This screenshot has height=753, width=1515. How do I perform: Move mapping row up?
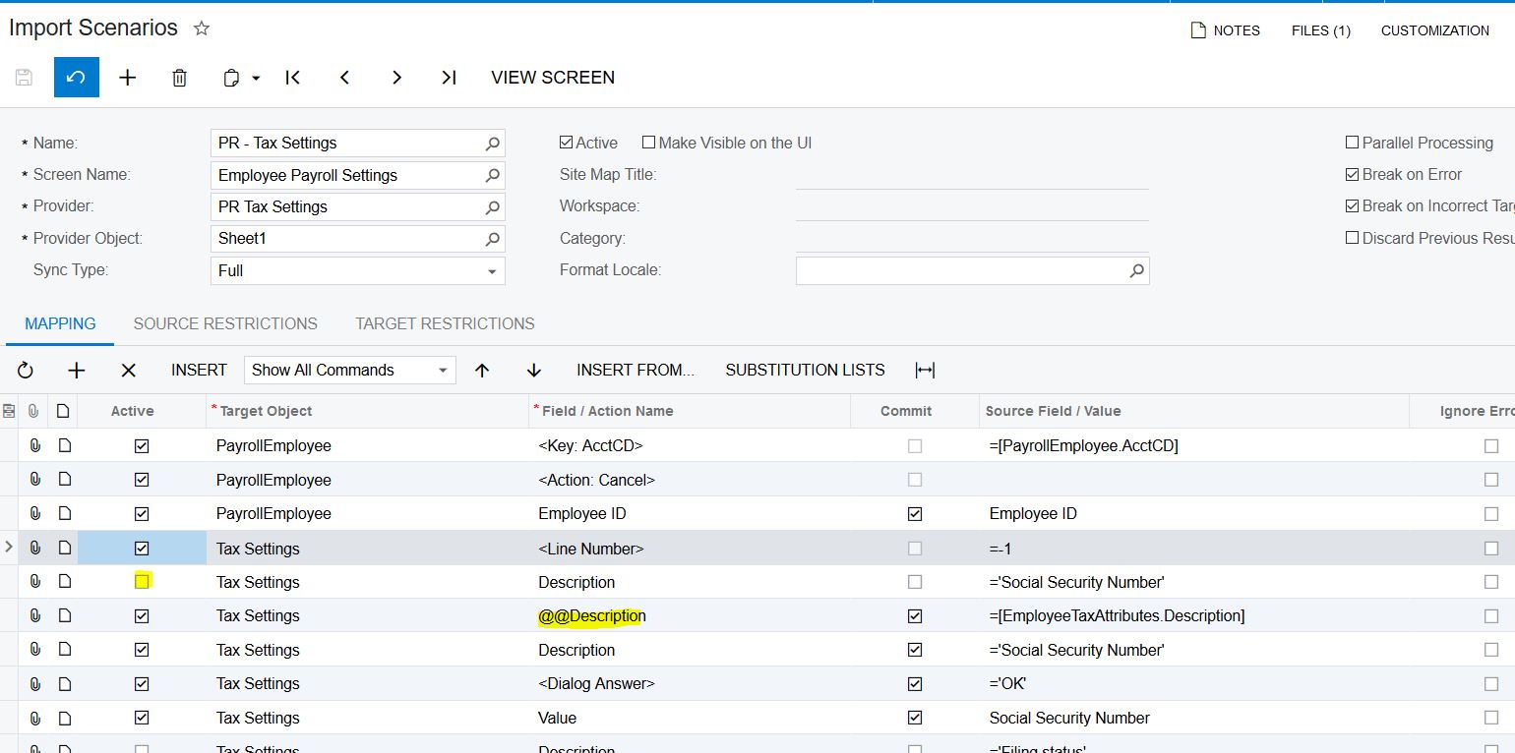click(x=482, y=371)
